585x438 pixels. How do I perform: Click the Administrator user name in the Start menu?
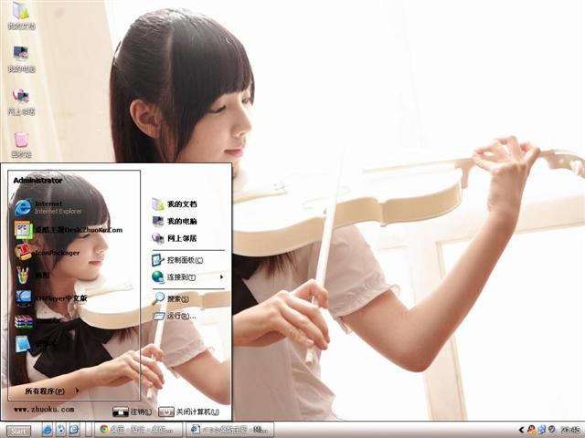pyautogui.click(x=37, y=181)
